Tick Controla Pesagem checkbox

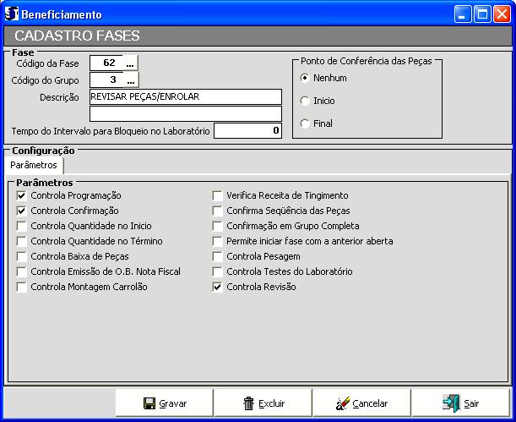point(218,256)
